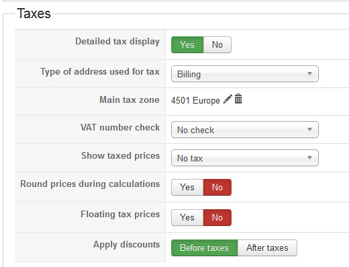Set Detailed tax display to Yes

coord(187,45)
